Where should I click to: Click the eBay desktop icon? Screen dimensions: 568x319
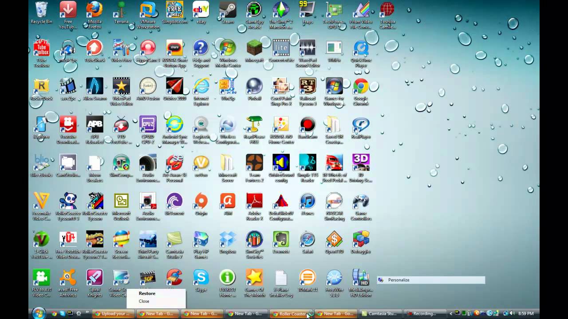click(201, 13)
